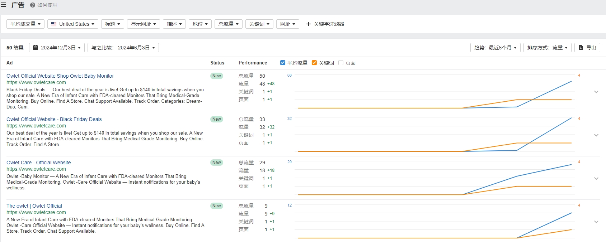
Task: Open the 关键词 filter dropdown in toolbar
Action: coord(259,24)
